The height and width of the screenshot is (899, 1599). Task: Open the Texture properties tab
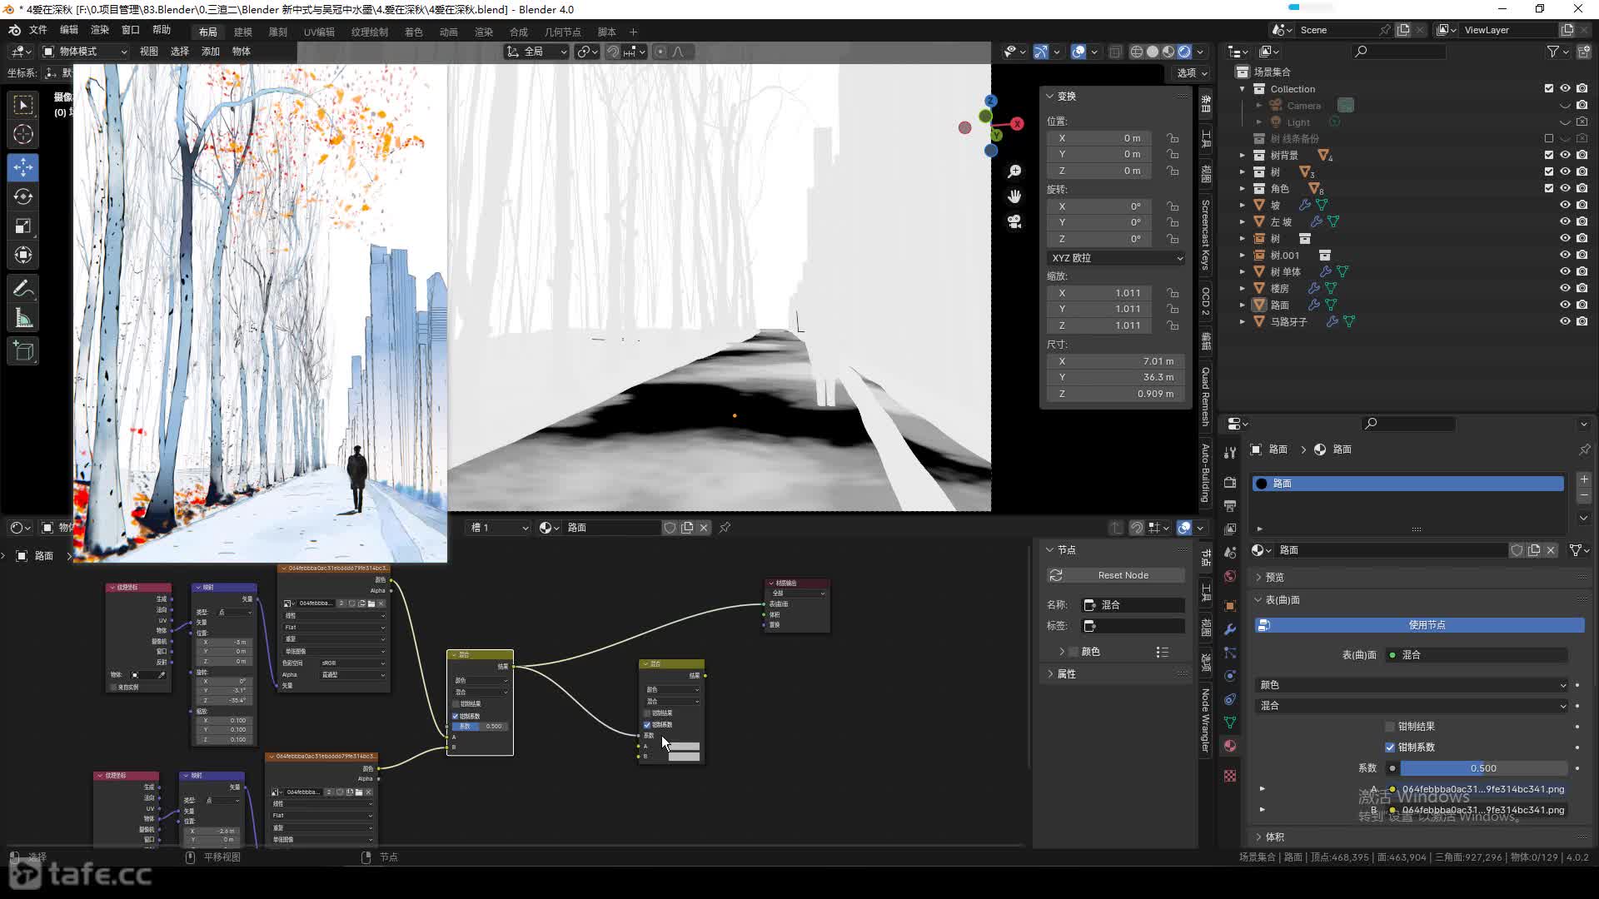pos(1230,776)
